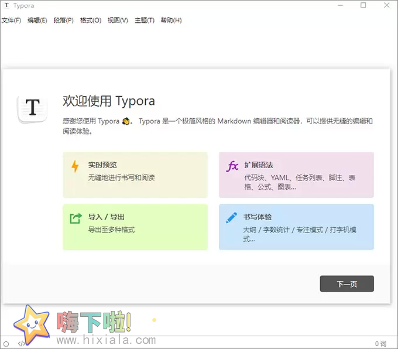Viewport: 398px width, 349px height.
Task: Click the pencil icon for 书写体验
Action: pos(231,218)
